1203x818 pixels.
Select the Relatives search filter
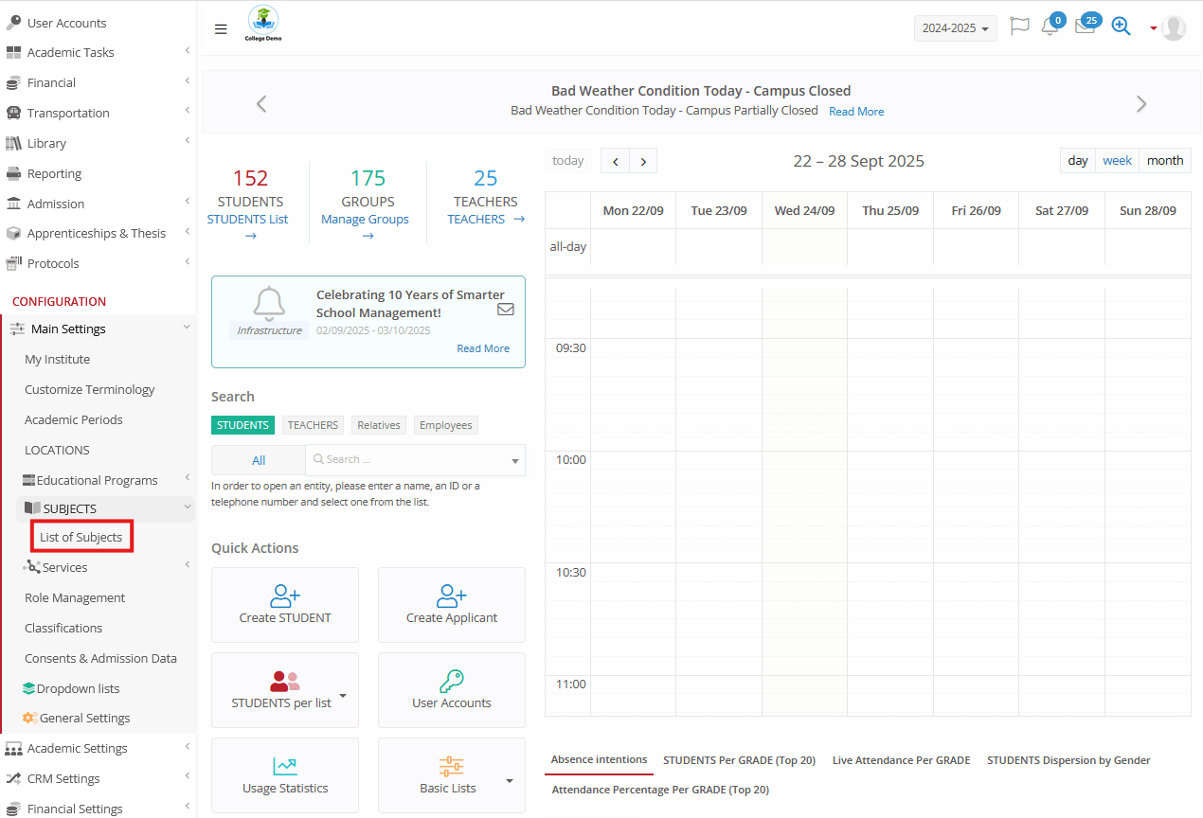tap(379, 425)
